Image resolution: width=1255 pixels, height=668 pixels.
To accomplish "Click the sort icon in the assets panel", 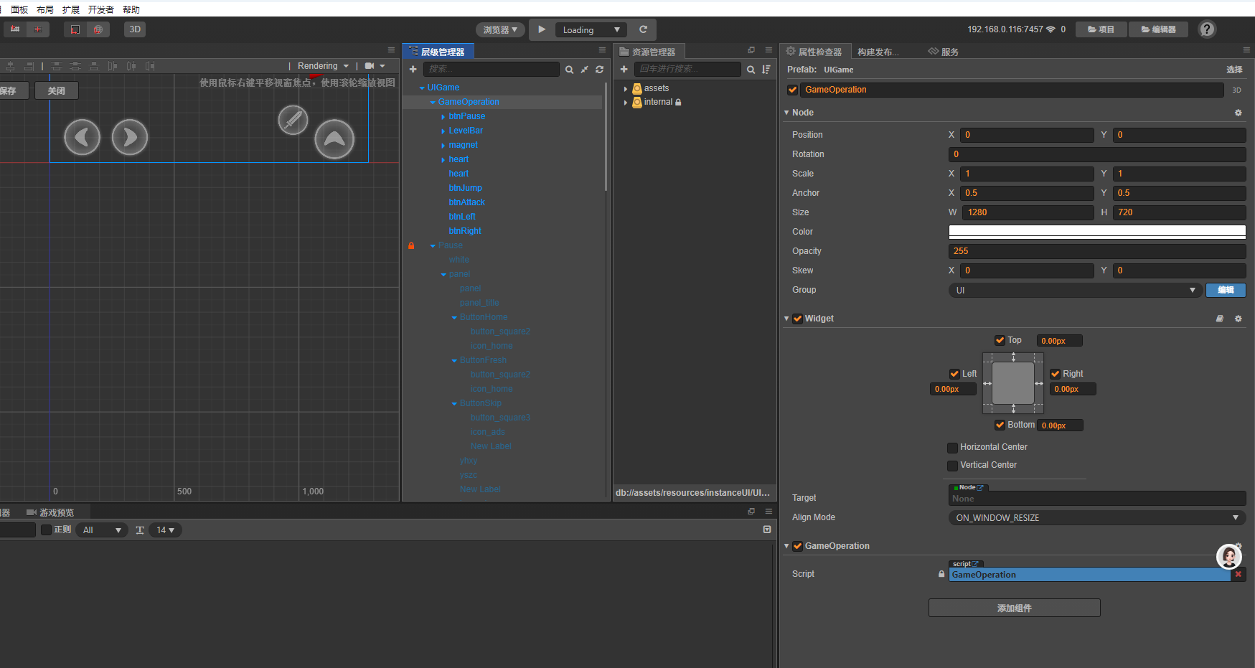I will coord(766,70).
